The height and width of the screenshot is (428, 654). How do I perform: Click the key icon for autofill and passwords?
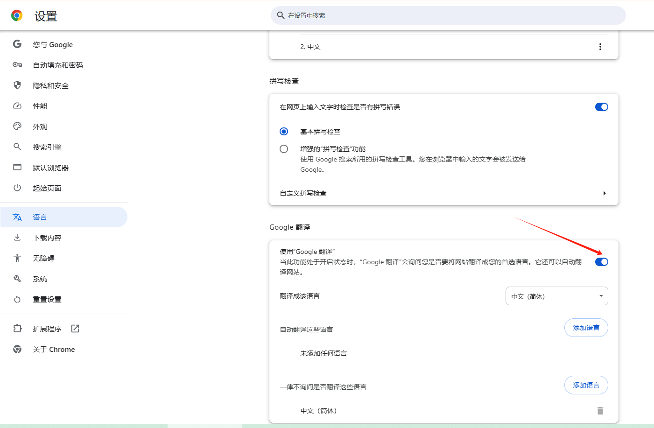point(17,64)
